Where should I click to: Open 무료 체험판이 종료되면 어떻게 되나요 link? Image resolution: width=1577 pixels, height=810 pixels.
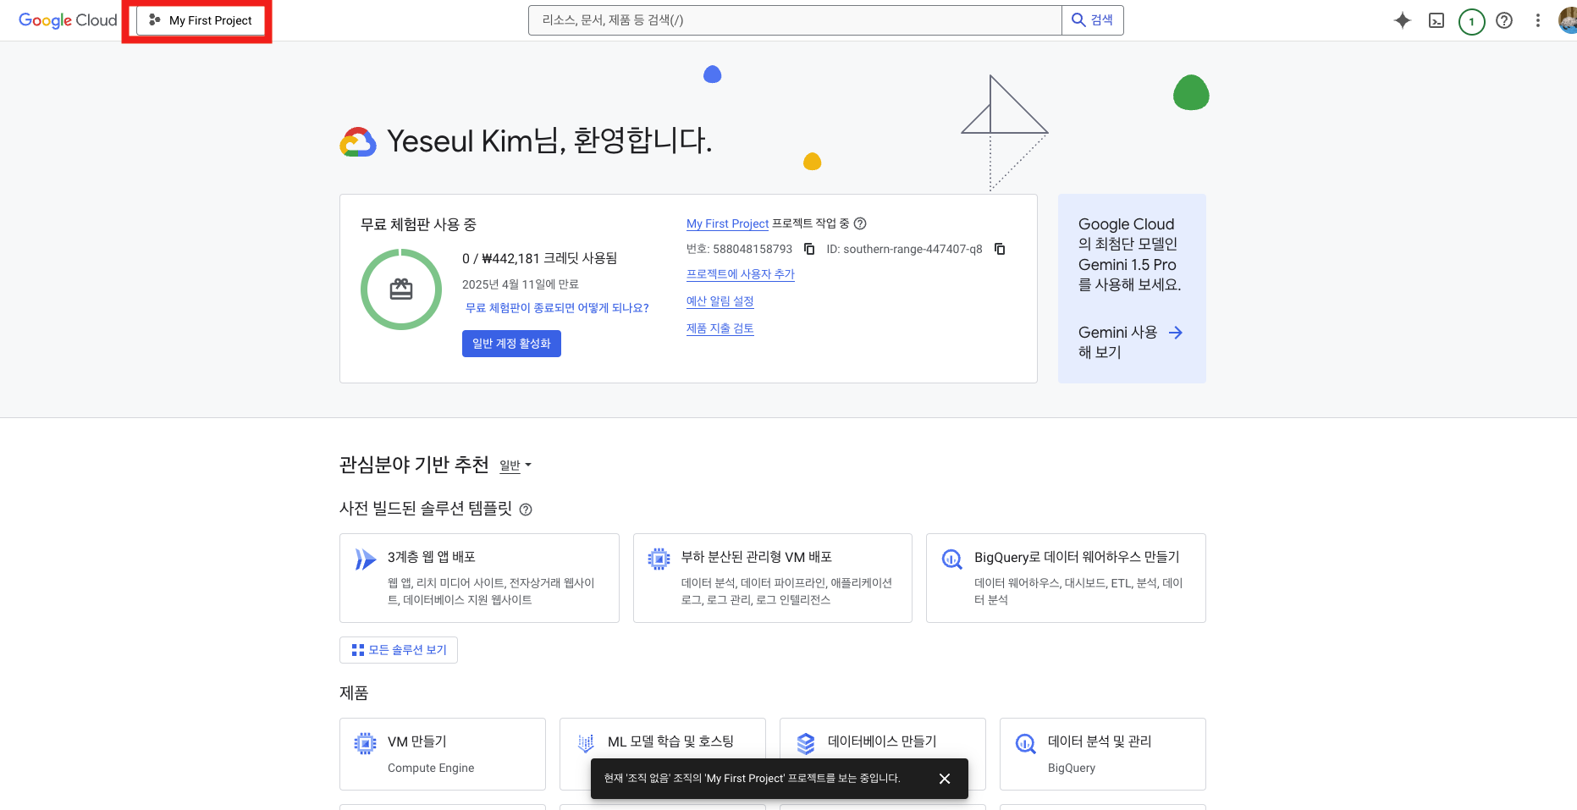(557, 308)
